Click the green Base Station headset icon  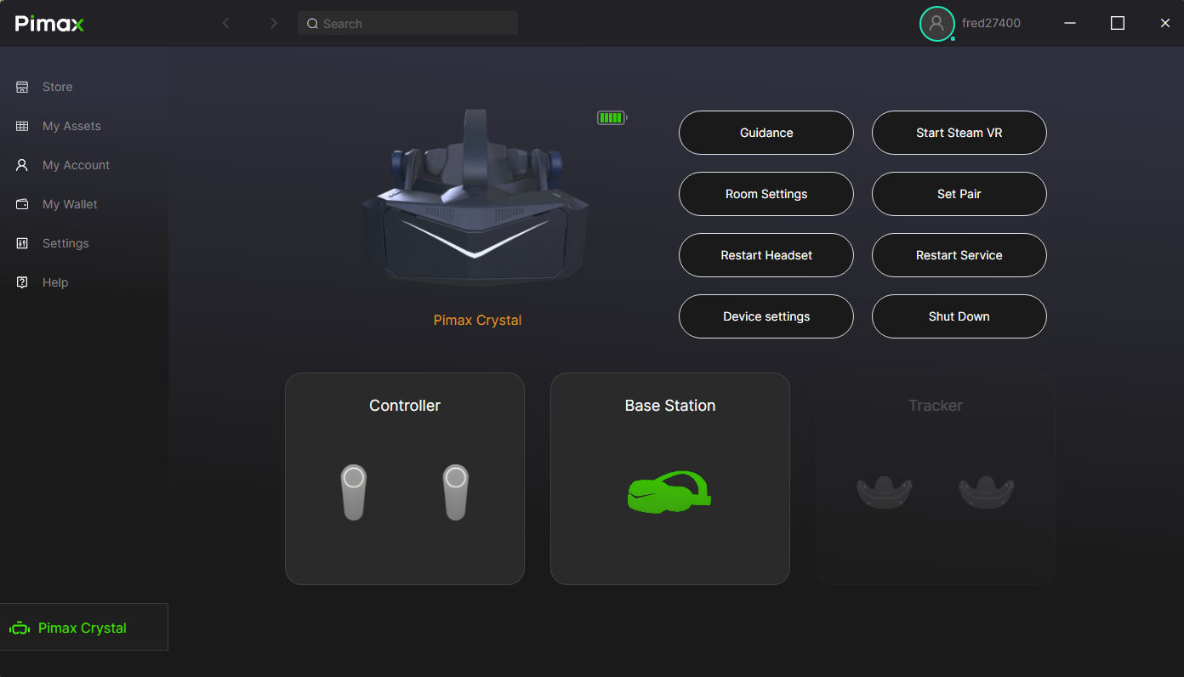(669, 492)
